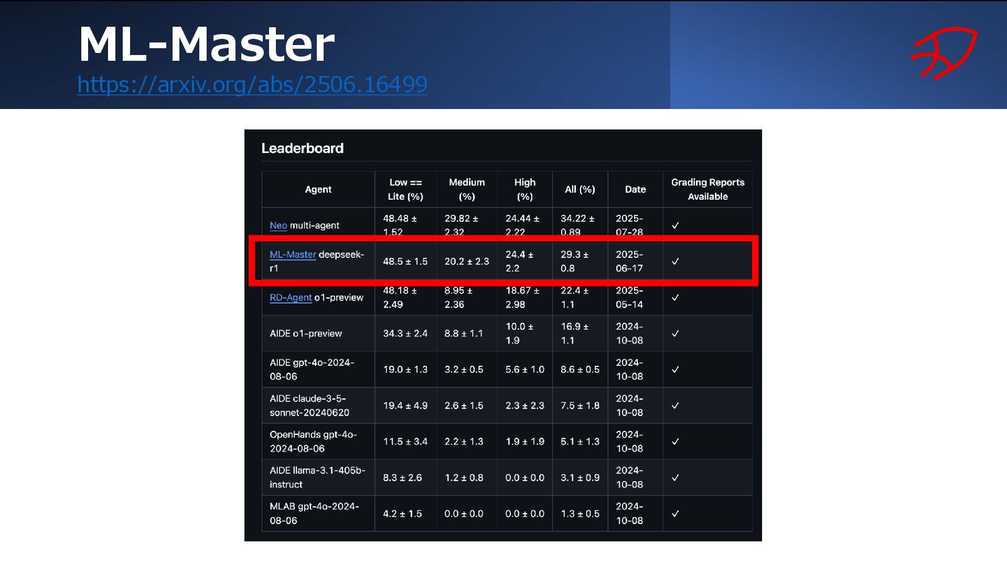Select the 8.8 ± 1.1 cell

coord(467,333)
